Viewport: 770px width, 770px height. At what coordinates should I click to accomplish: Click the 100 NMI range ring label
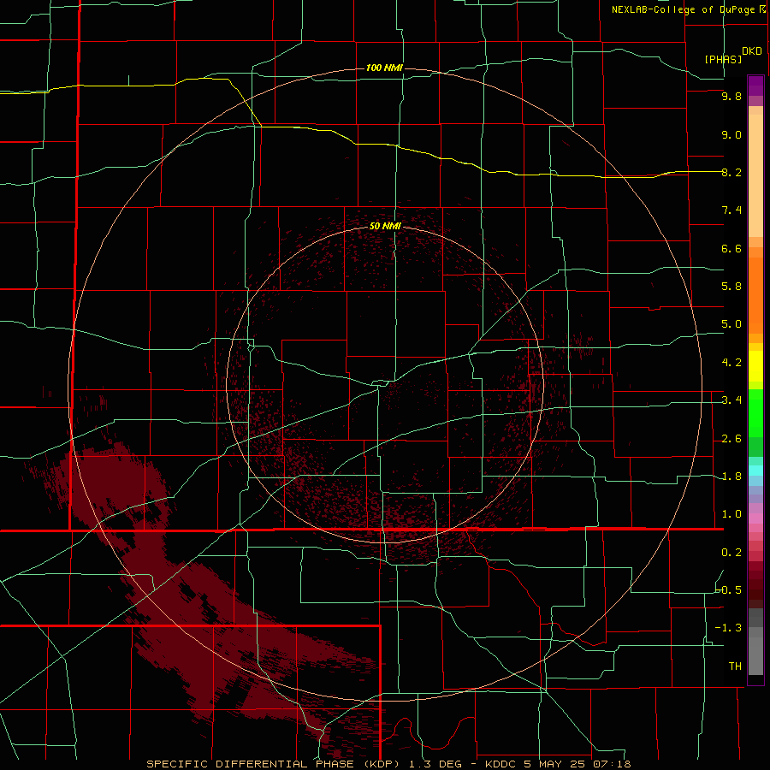[384, 68]
